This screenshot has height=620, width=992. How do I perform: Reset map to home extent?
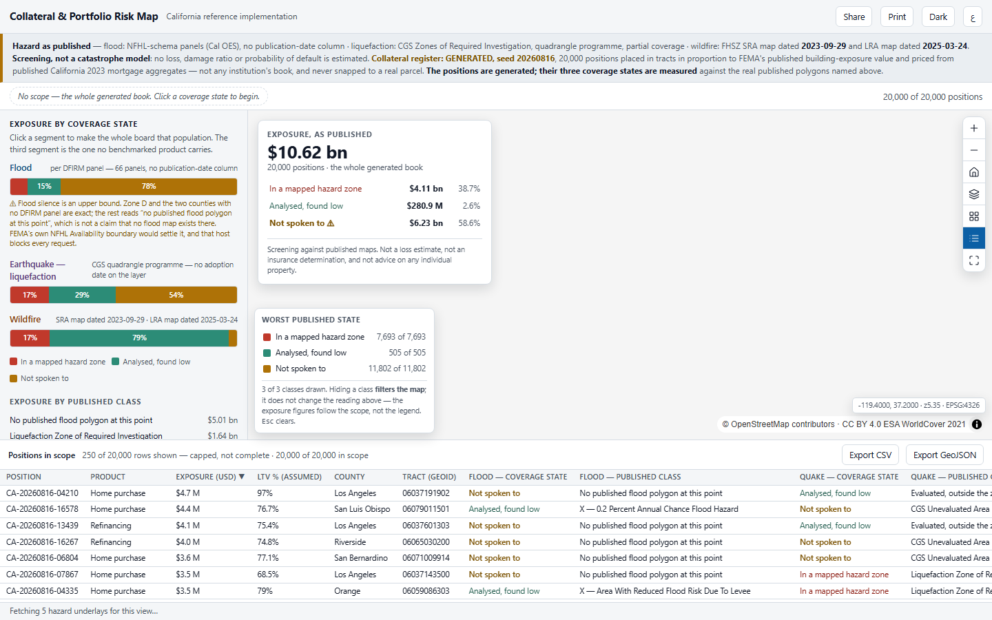(x=973, y=172)
